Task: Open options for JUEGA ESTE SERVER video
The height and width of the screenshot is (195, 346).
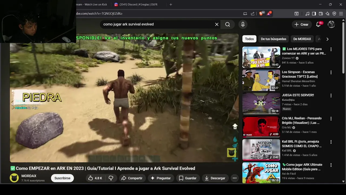Action: coord(331,96)
